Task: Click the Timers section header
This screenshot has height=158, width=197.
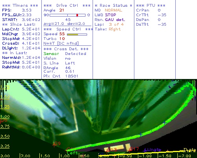Action: 20,6
